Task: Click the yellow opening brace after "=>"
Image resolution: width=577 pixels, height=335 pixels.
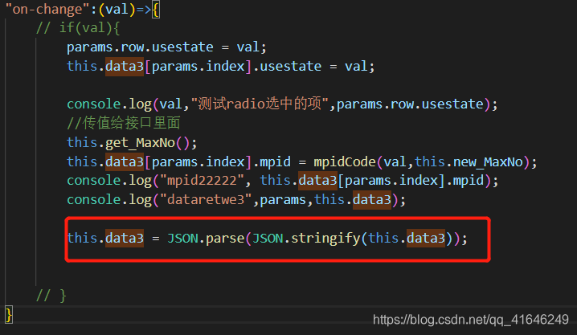Action: 156,10
